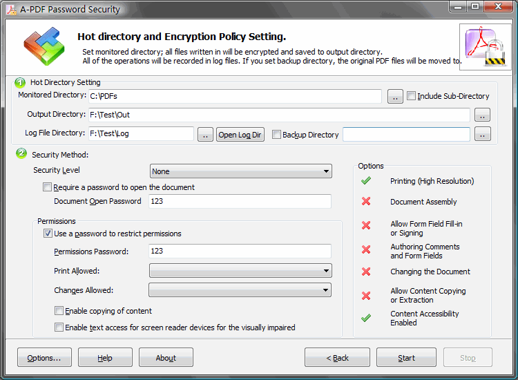Image resolution: width=518 pixels, height=380 pixels.
Task: Click the red X beside Allow Content Copying
Action: tap(365, 296)
